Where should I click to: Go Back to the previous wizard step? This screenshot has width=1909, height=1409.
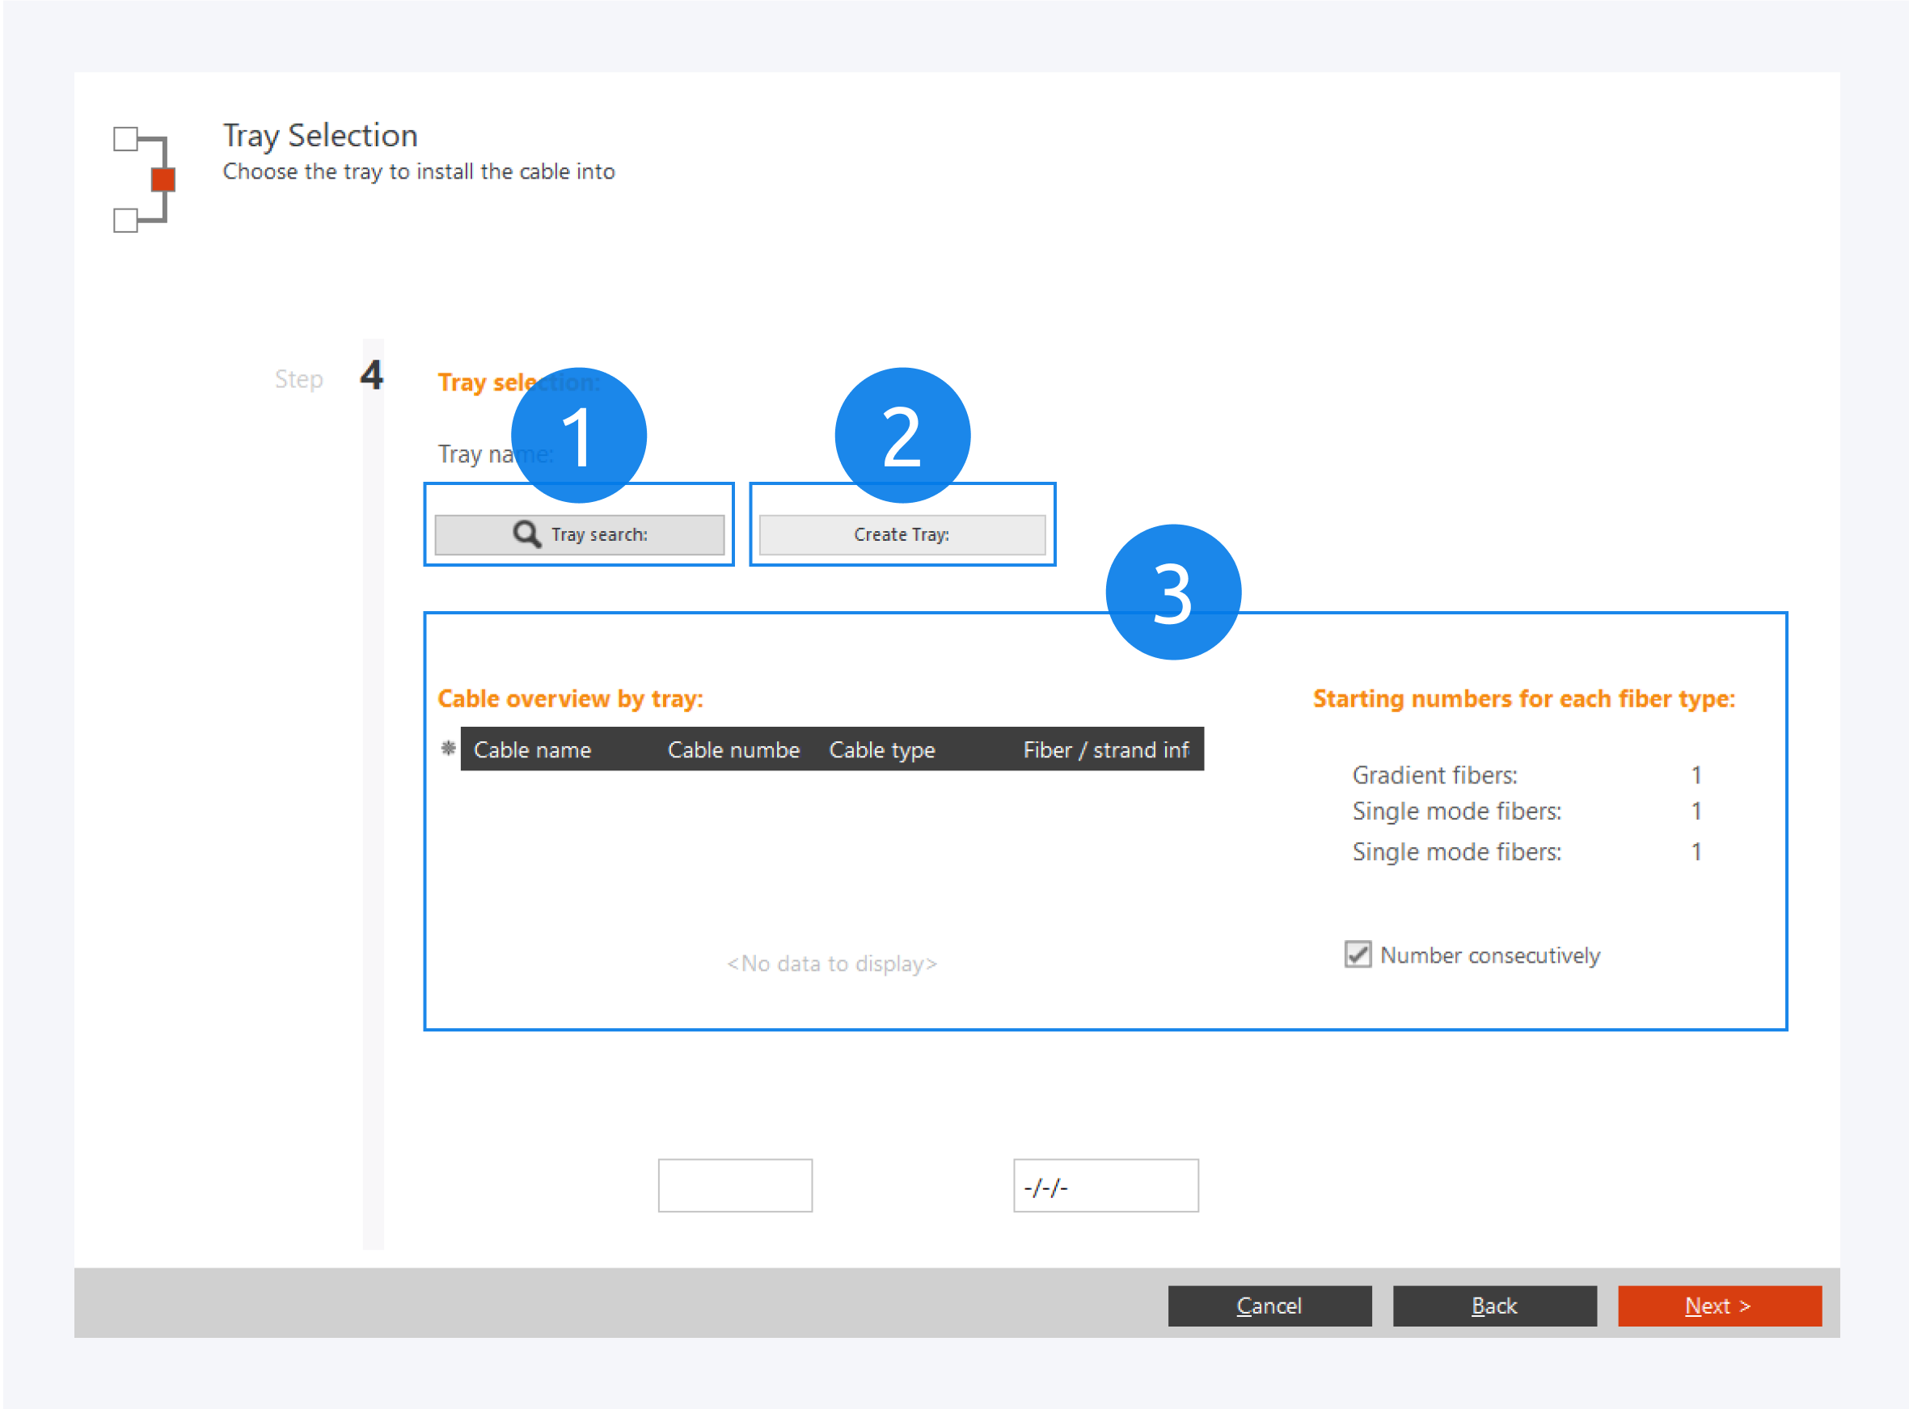1493,1306
